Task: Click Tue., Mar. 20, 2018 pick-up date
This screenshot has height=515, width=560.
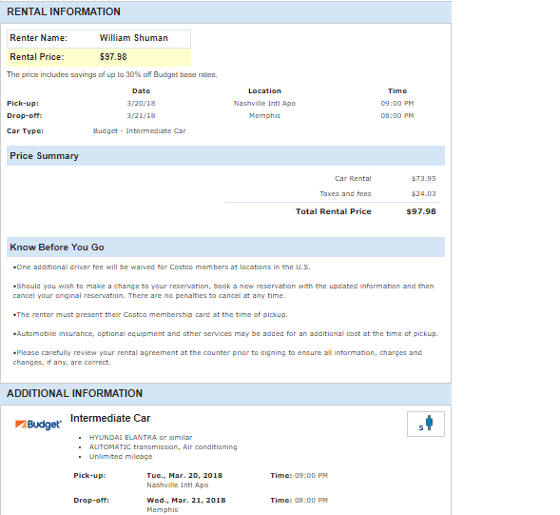Action: pos(184,476)
